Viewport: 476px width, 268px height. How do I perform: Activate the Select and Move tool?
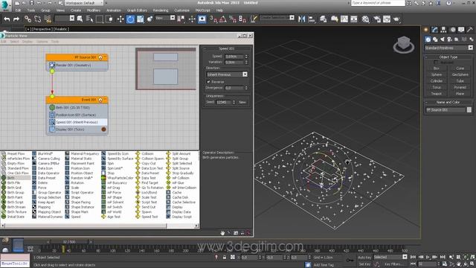pos(120,19)
